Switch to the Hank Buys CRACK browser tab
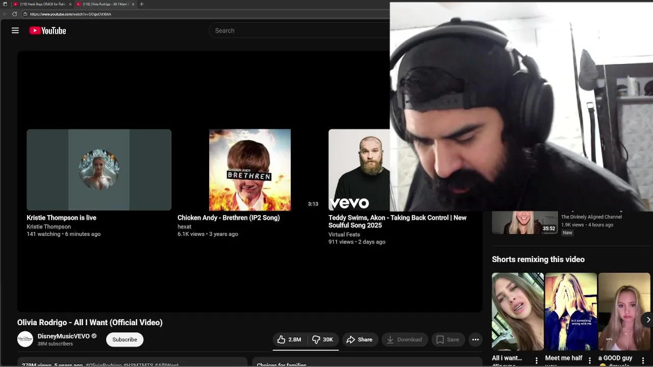Image resolution: width=653 pixels, height=367 pixels. (x=43, y=4)
